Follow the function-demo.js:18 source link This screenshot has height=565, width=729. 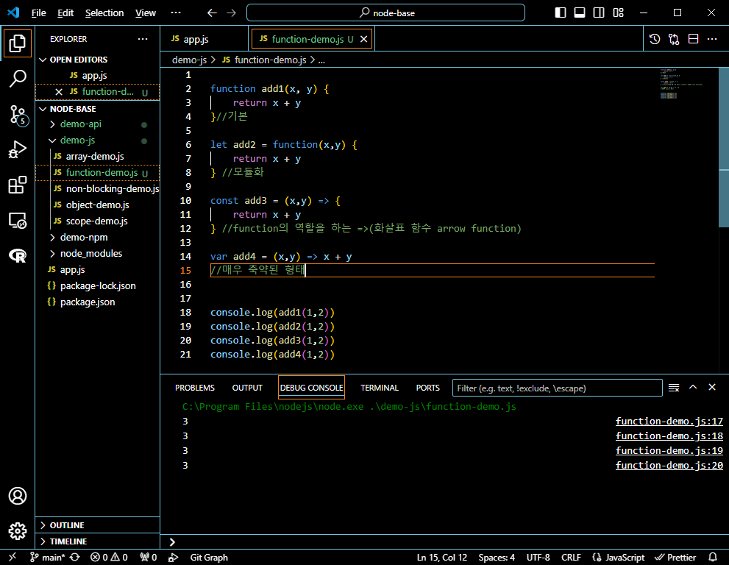[x=669, y=436]
